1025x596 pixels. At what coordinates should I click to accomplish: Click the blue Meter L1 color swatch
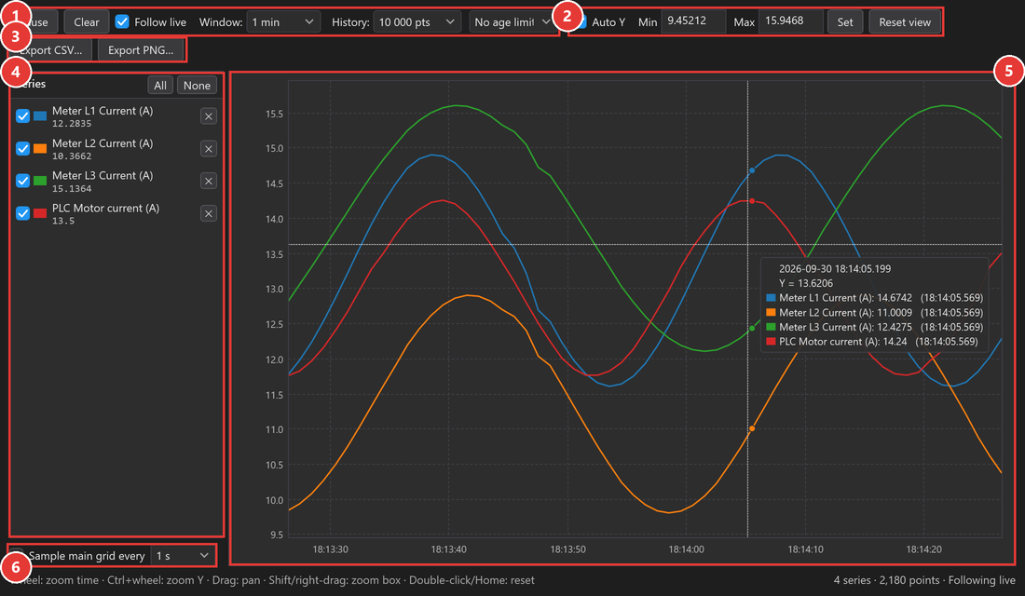(x=40, y=115)
